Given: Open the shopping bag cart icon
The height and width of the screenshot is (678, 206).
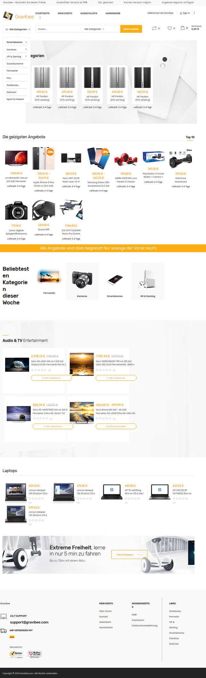Looking at the screenshot, I should pos(182,28).
